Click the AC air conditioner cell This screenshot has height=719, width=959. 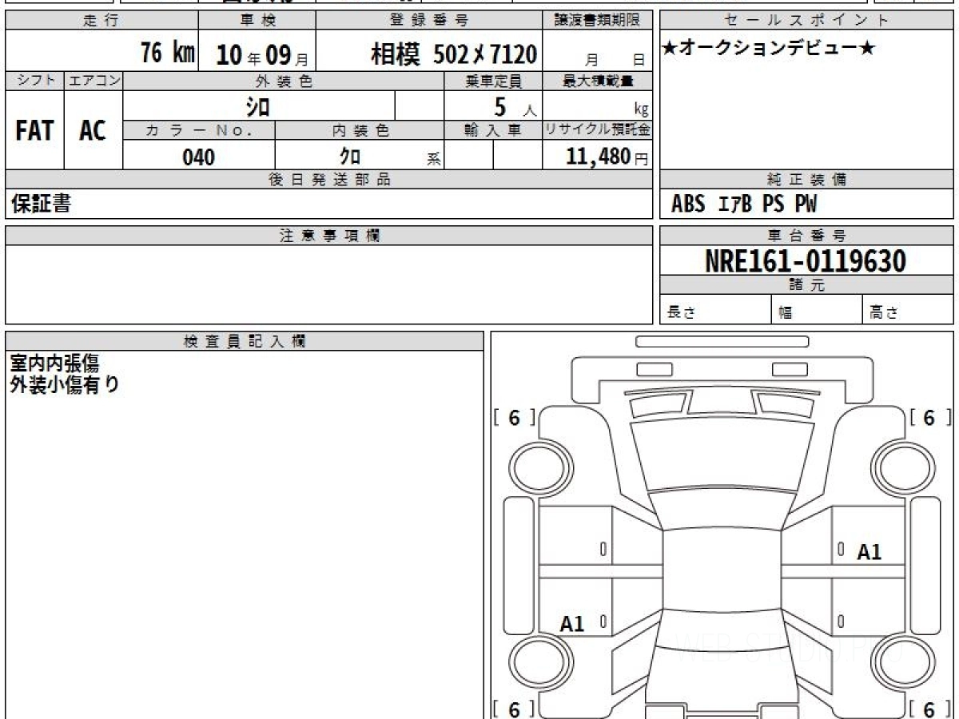(x=93, y=131)
